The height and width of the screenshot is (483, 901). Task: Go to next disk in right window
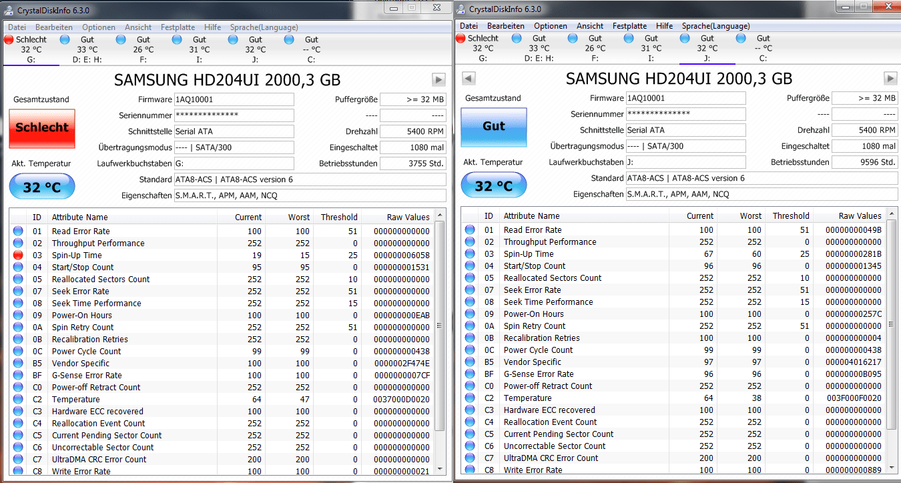(890, 79)
